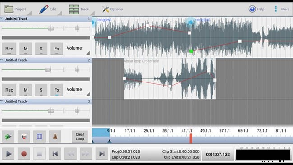Click the Help question mark icon
The image size is (293, 165).
(x=252, y=9)
